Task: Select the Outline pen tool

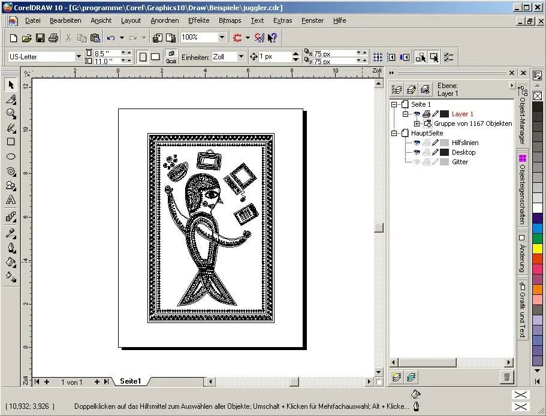Action: (x=11, y=248)
